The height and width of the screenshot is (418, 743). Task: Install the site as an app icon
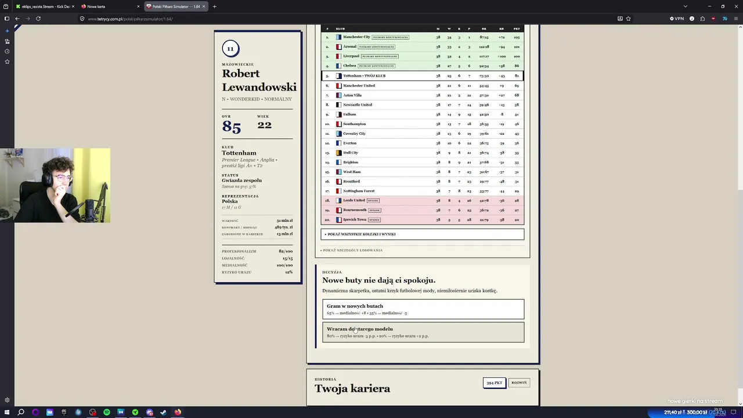click(620, 19)
